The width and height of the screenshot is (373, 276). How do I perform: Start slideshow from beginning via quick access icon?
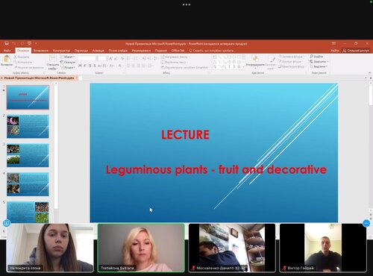pyautogui.click(x=29, y=43)
